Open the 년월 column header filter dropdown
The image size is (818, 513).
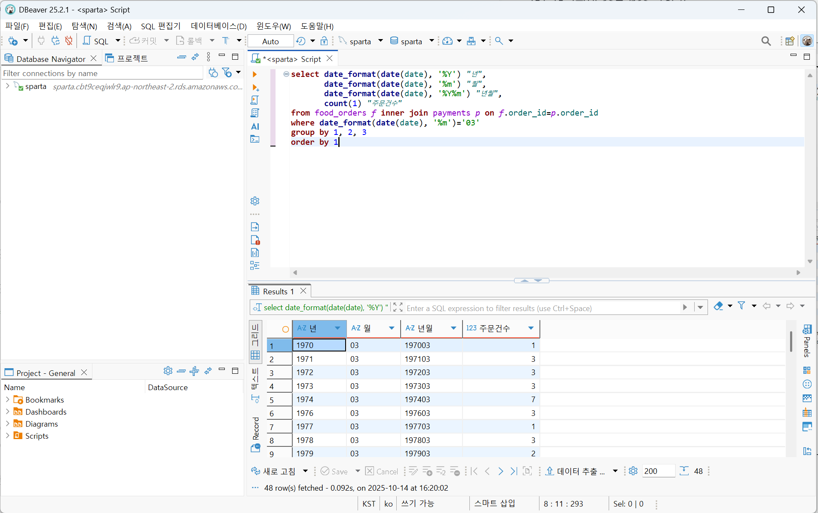tap(453, 328)
